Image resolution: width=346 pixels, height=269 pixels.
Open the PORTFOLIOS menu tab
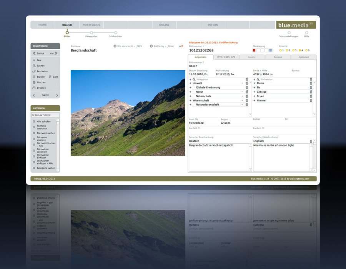91,25
